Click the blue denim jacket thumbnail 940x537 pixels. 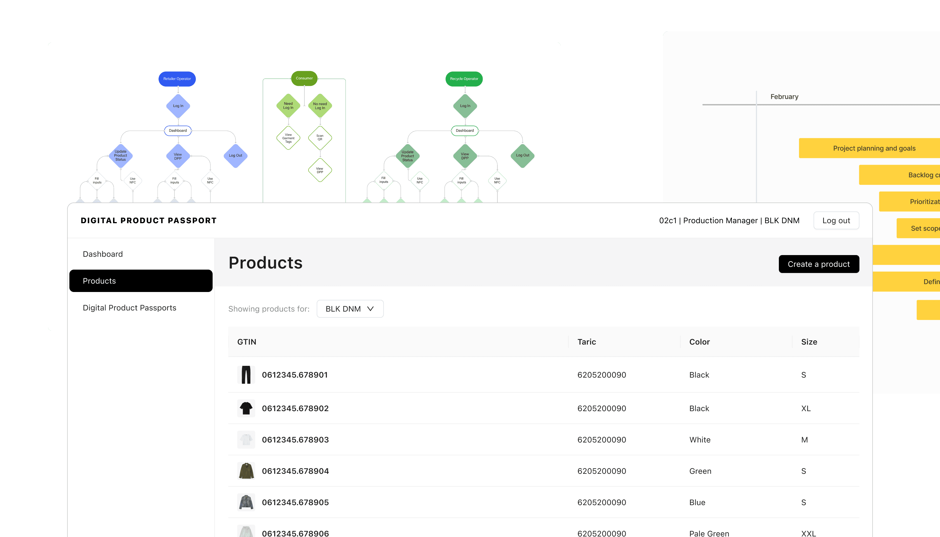pyautogui.click(x=246, y=502)
